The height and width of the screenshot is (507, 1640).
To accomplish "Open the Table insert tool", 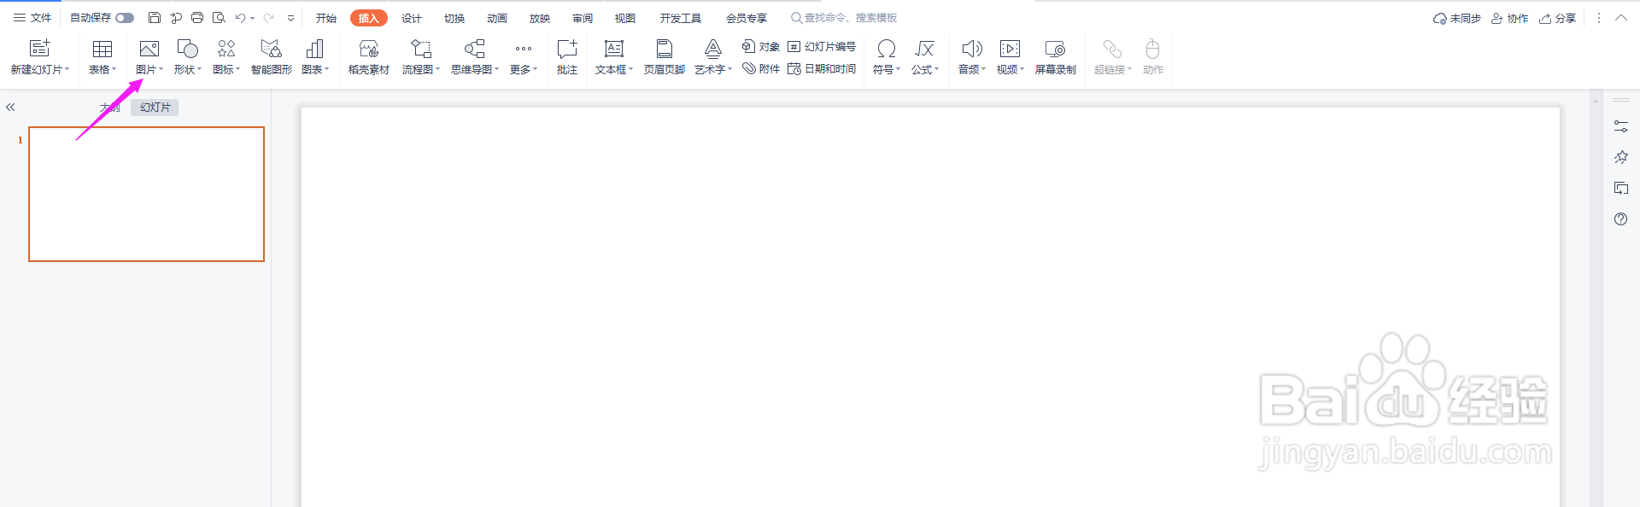I will (102, 49).
